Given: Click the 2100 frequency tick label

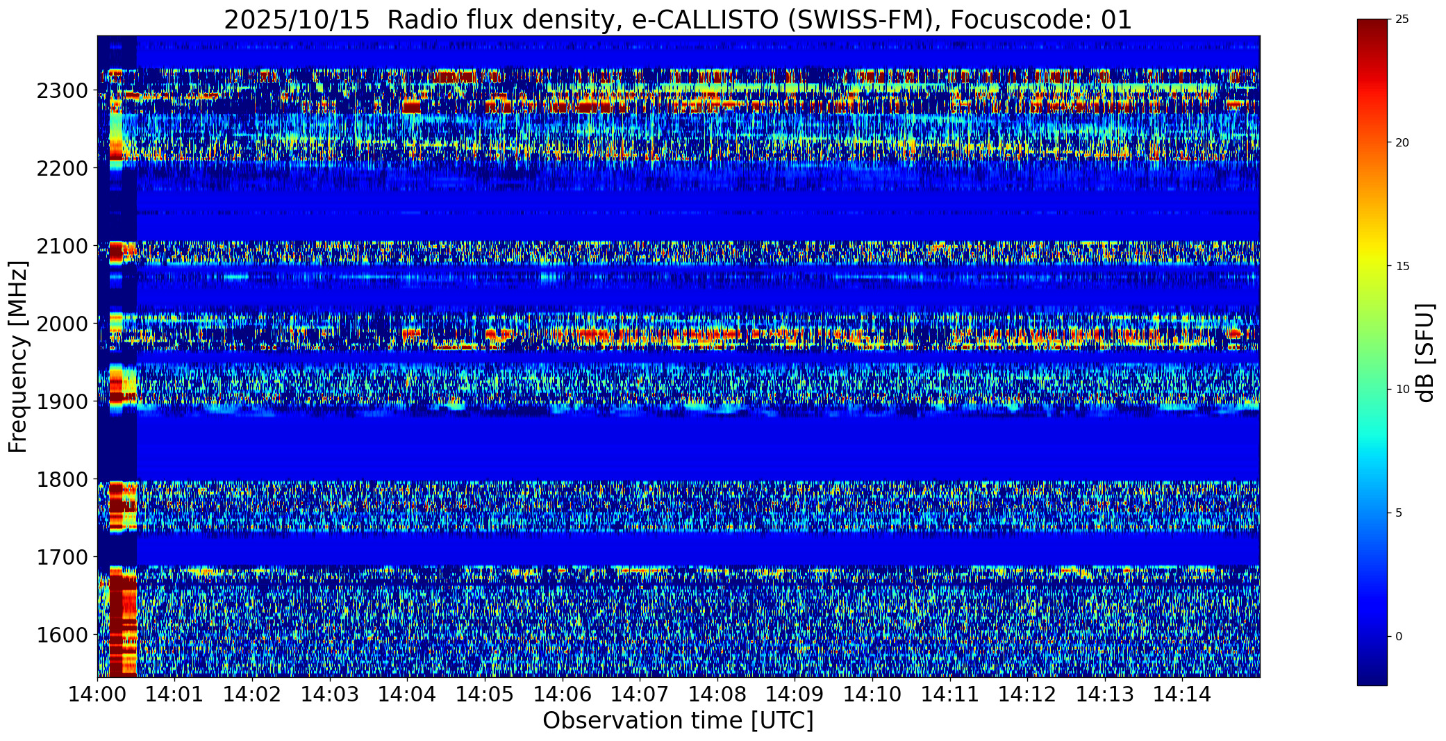Looking at the screenshot, I should tap(61, 247).
